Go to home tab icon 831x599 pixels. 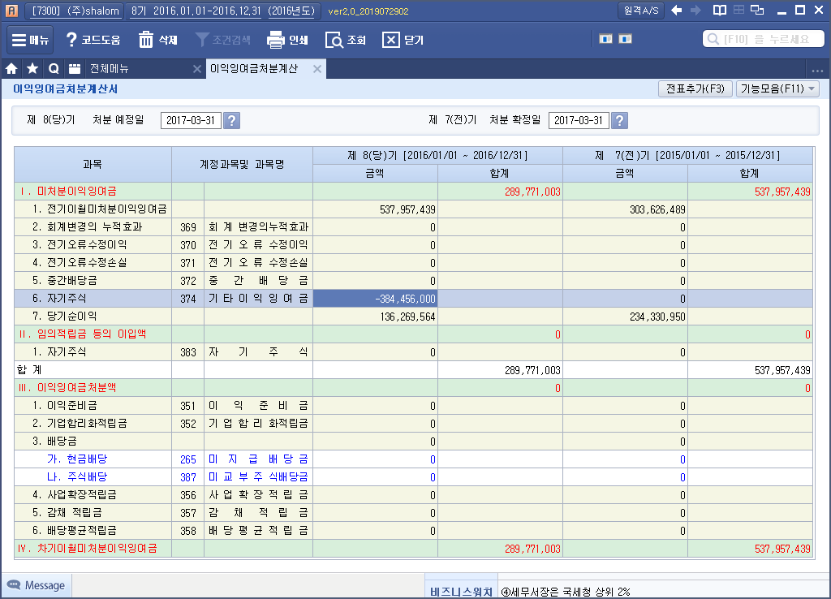[x=12, y=69]
